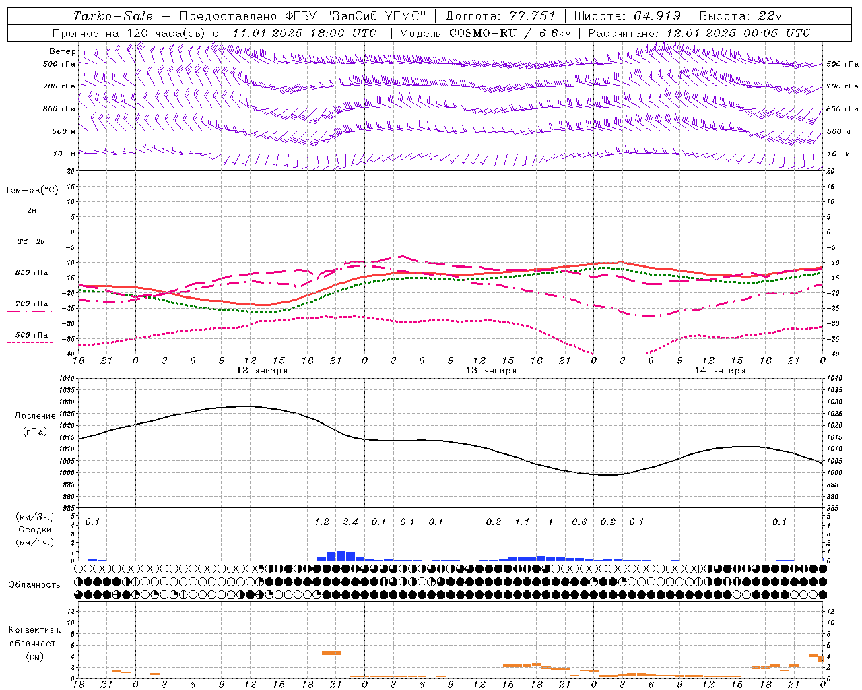Click the '1.1' precipitation value
This screenshot has height=690, width=862.
(522, 522)
